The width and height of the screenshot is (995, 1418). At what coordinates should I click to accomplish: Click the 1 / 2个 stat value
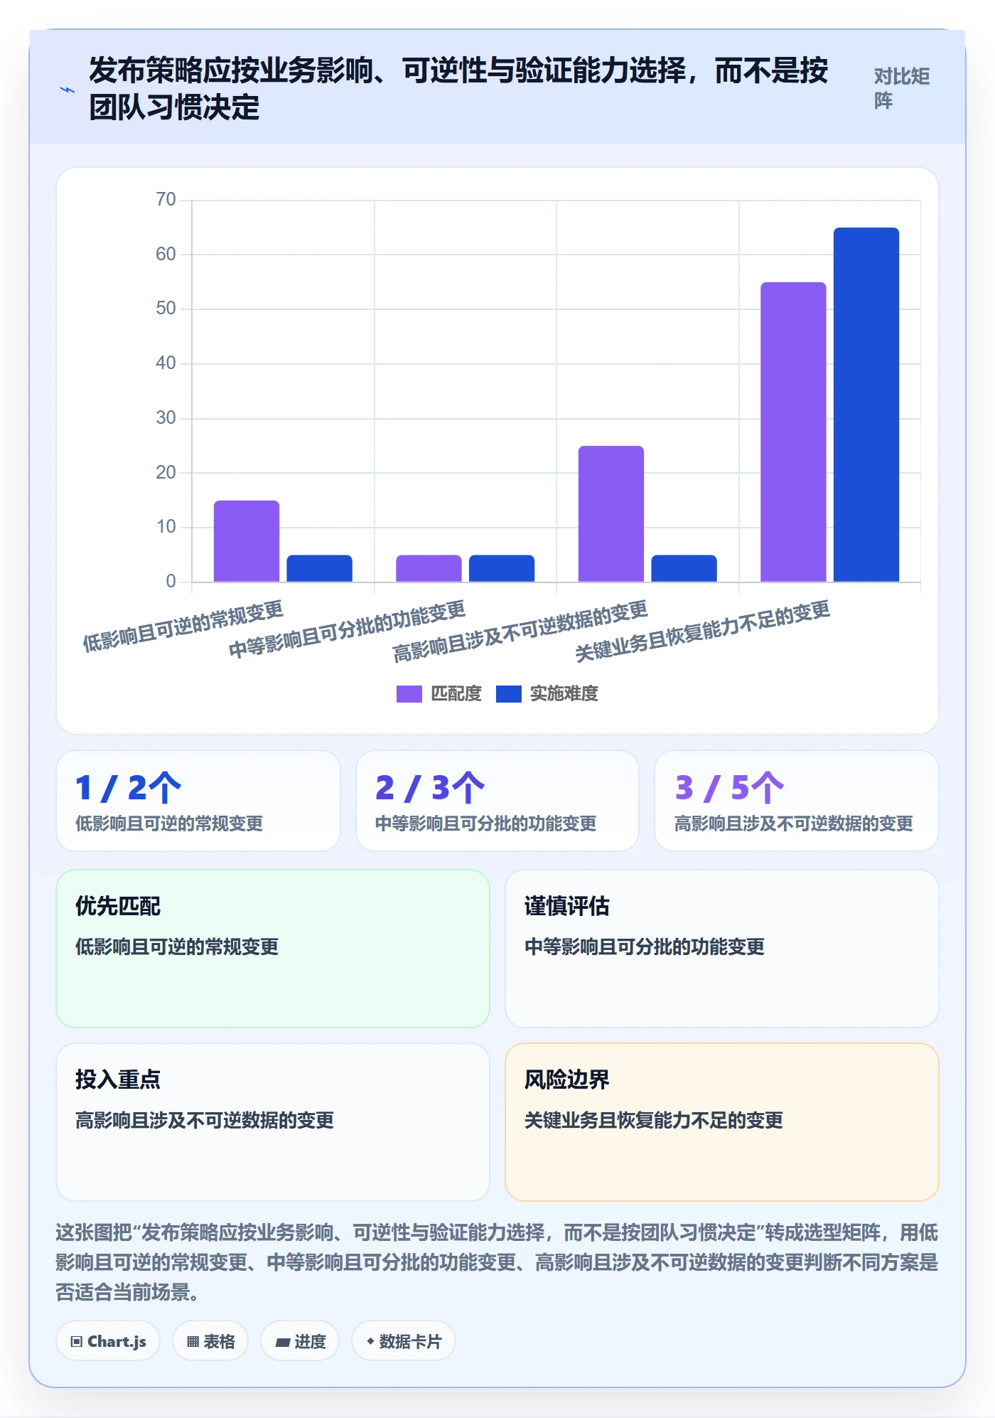click(128, 788)
